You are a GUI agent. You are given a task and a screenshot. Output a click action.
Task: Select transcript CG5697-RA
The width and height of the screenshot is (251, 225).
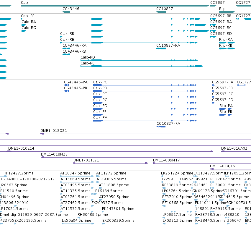[221, 22]
